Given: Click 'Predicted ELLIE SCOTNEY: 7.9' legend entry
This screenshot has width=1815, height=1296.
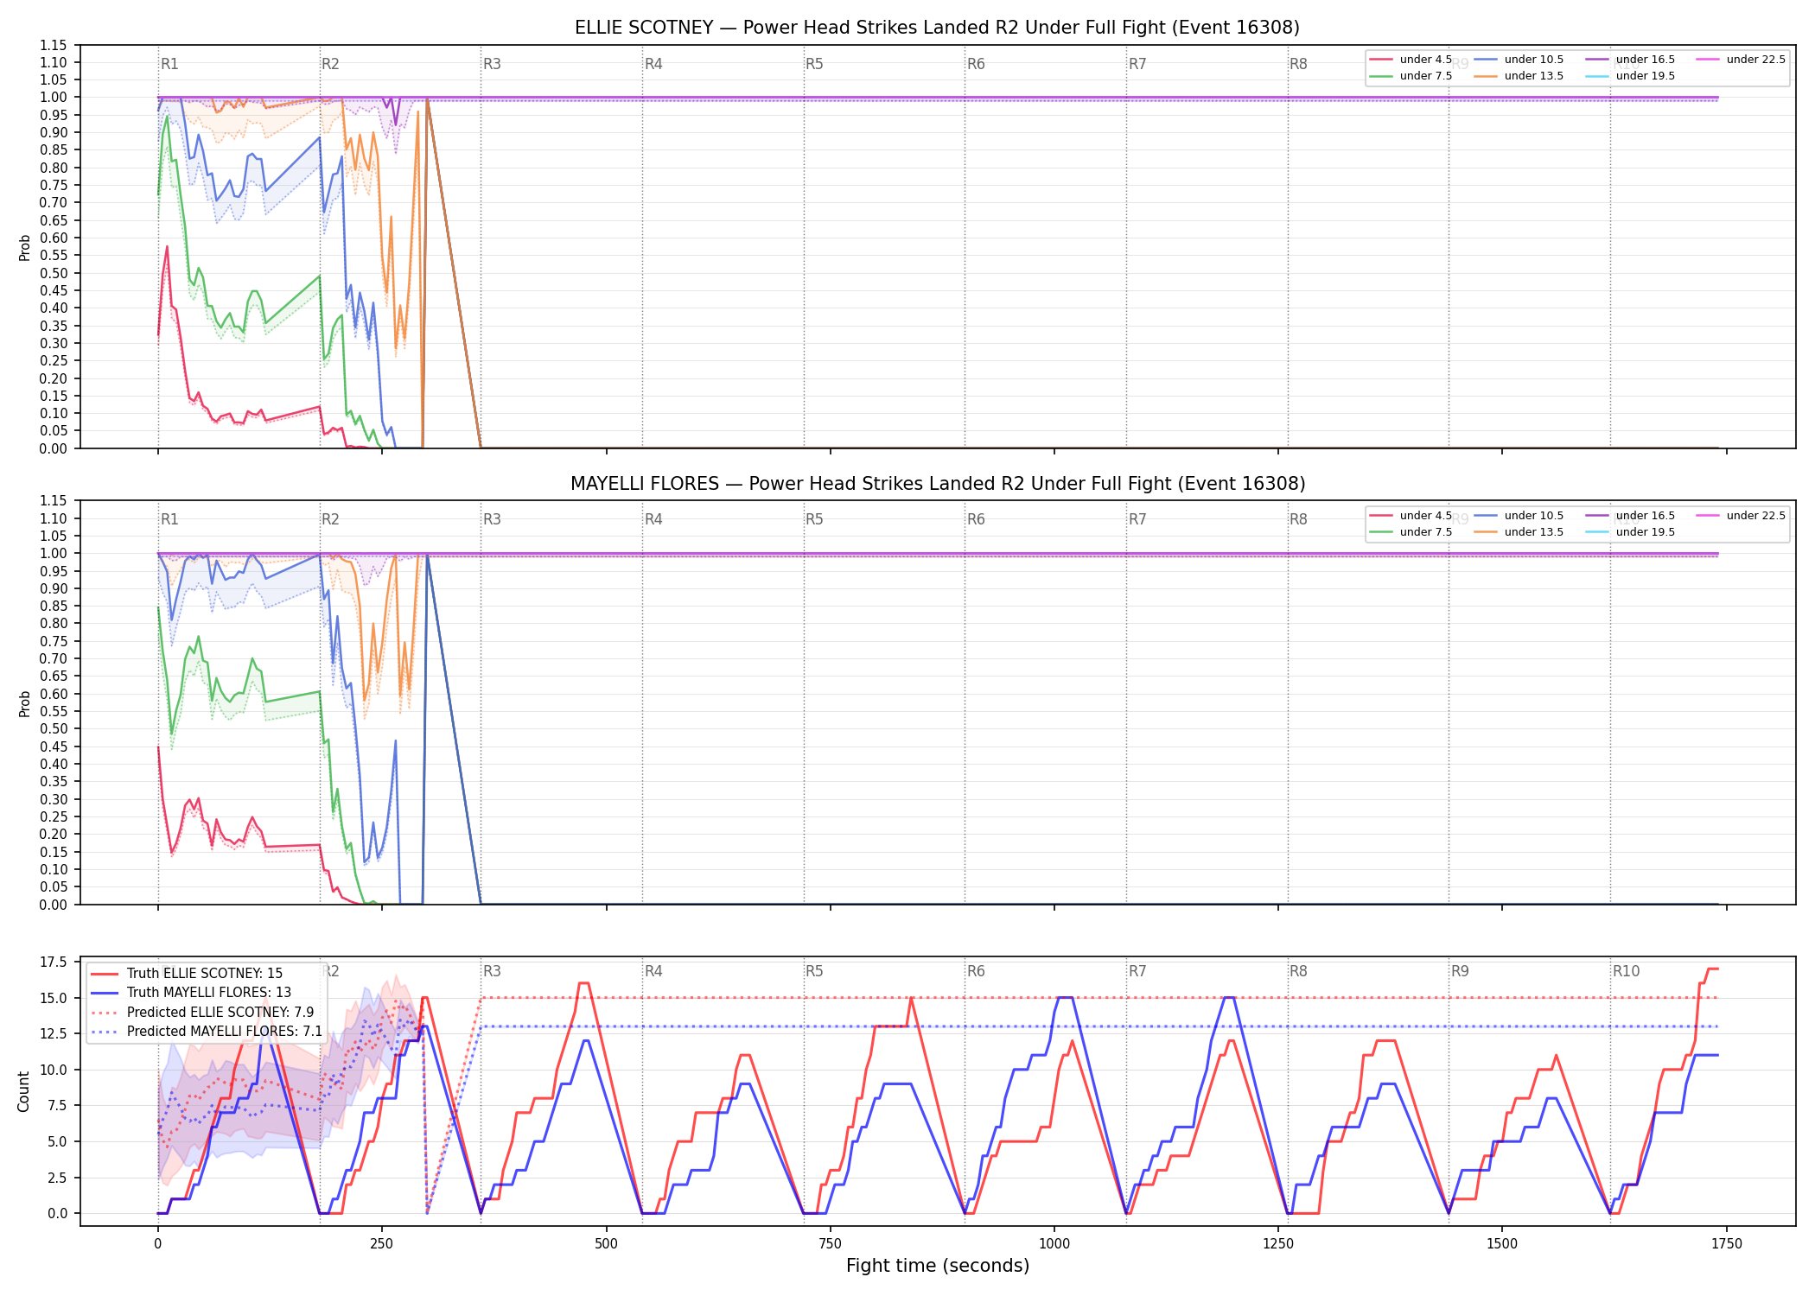Looking at the screenshot, I should 202,1012.
